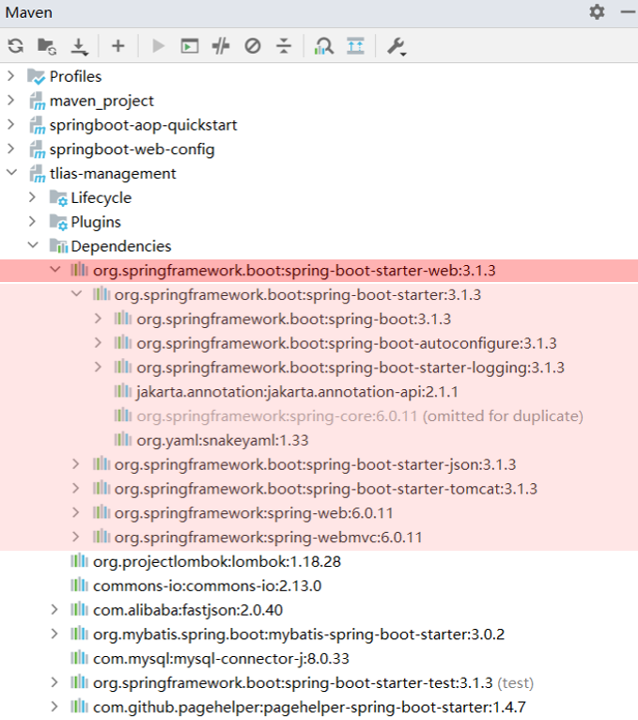Screen dimensions: 638x720
Task: Select the Profiles tree item
Action: (75, 76)
